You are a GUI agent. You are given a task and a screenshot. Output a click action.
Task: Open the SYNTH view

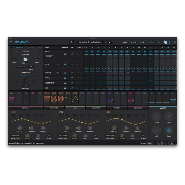coord(134,42)
